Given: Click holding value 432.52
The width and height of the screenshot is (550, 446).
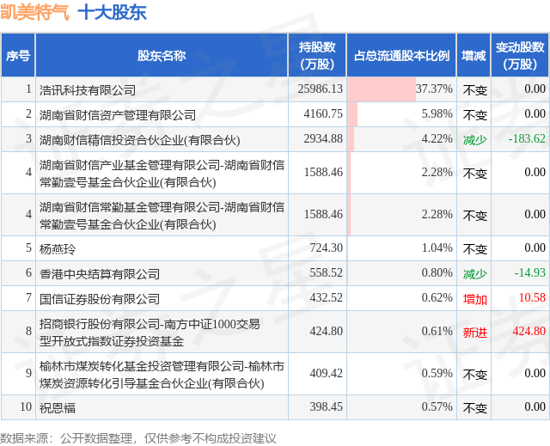Looking at the screenshot, I should click(x=326, y=297).
